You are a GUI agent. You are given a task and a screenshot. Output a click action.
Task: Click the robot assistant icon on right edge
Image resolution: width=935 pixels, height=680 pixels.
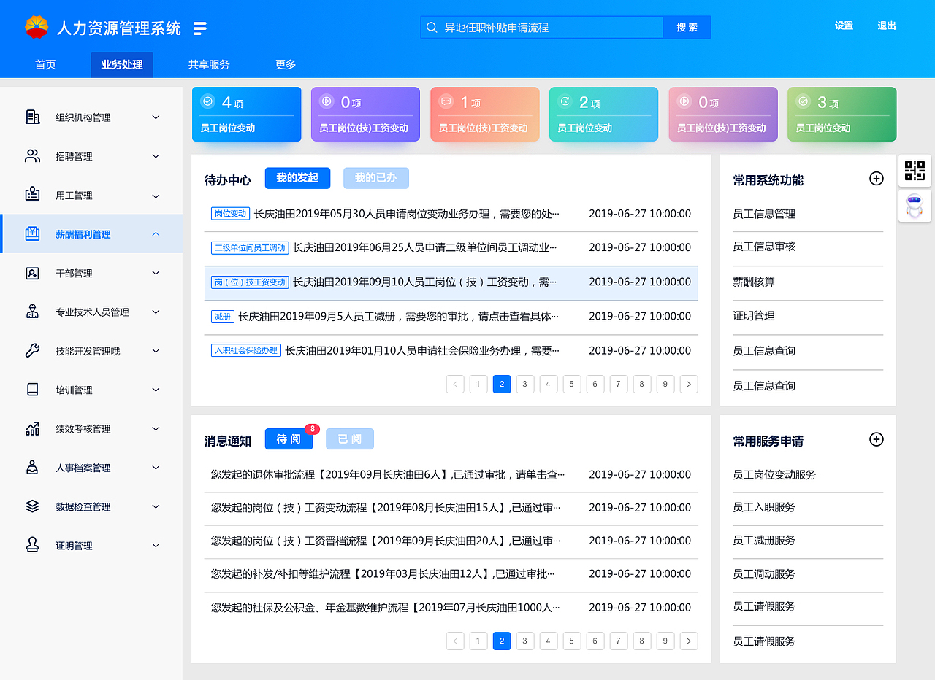coord(915,206)
